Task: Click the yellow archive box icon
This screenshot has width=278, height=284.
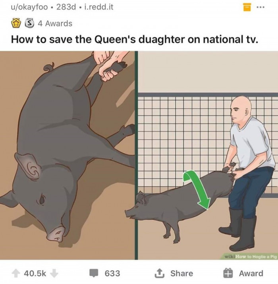Action: pyautogui.click(x=247, y=7)
